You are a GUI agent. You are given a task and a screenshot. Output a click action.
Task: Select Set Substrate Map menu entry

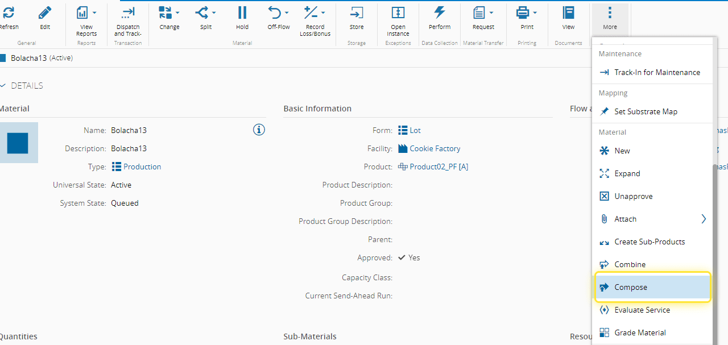(x=646, y=111)
